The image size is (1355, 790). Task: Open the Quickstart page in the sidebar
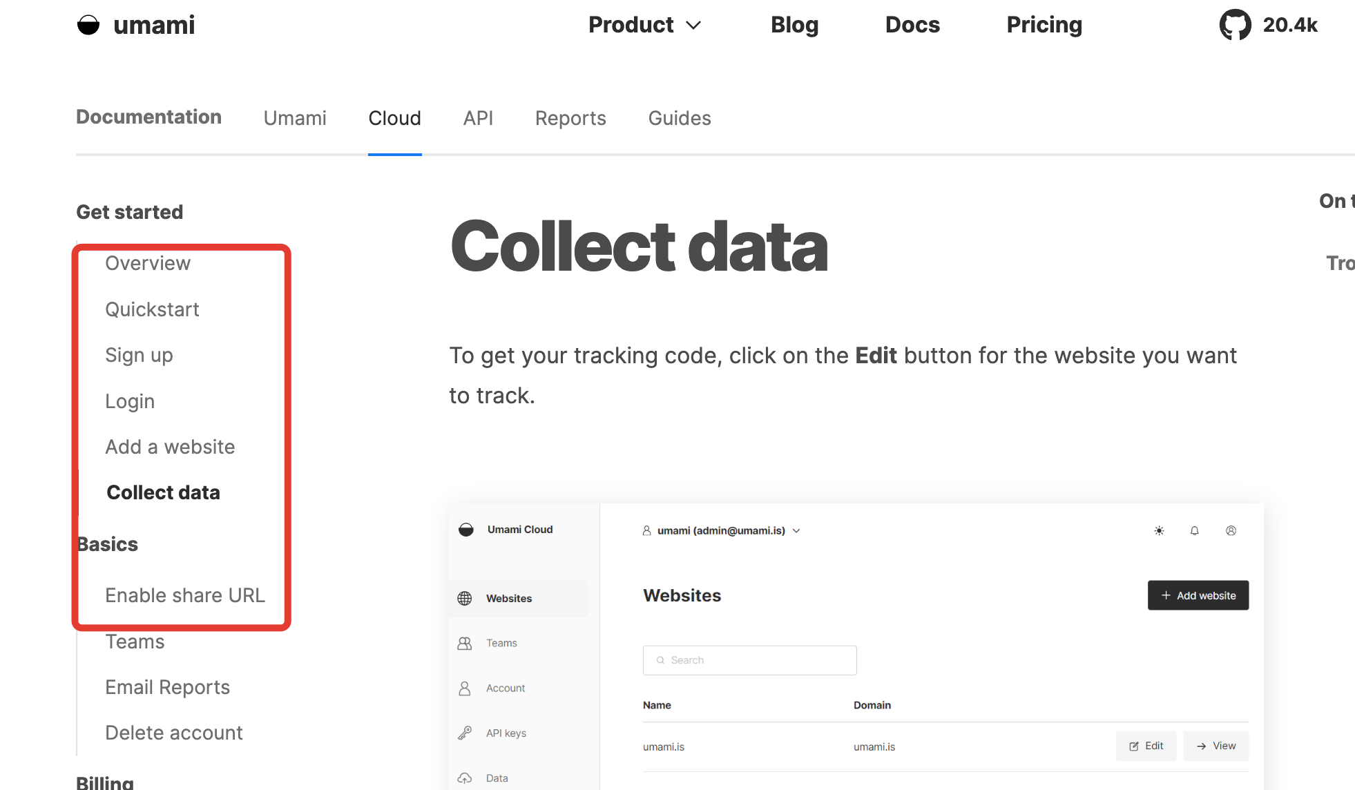(152, 309)
